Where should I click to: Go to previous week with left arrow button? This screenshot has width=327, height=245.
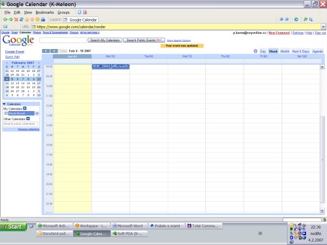click(46, 51)
